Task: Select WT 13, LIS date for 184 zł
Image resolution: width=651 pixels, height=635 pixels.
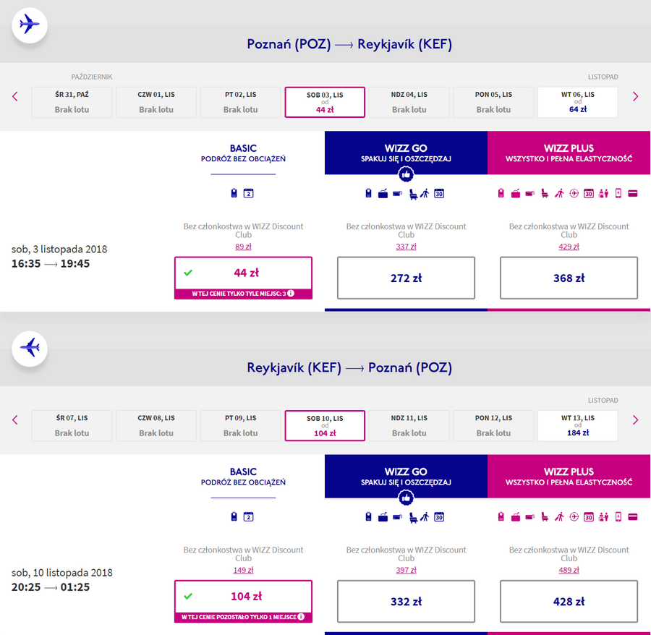Action: click(x=577, y=425)
